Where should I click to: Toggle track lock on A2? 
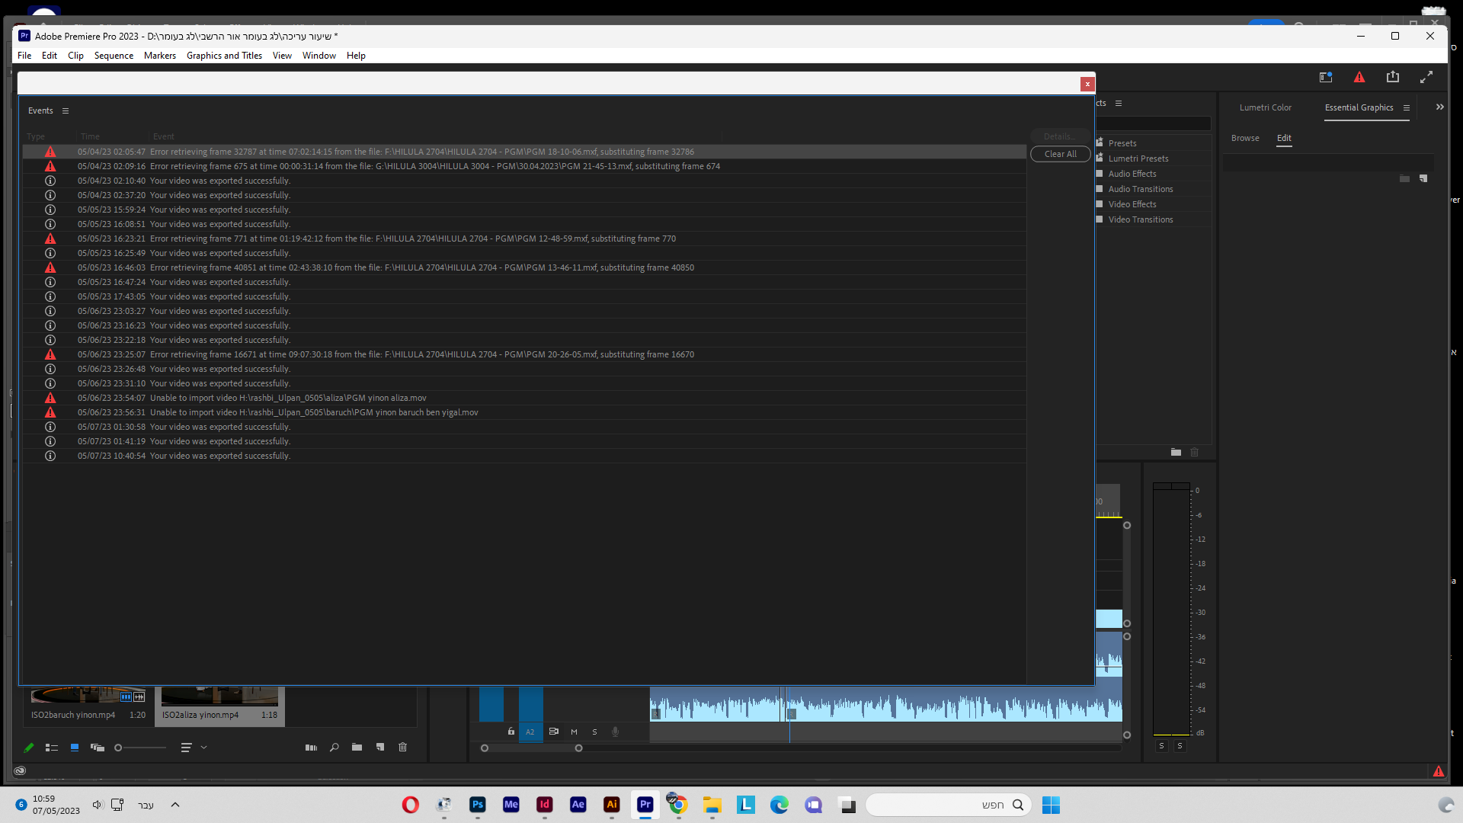coord(511,732)
